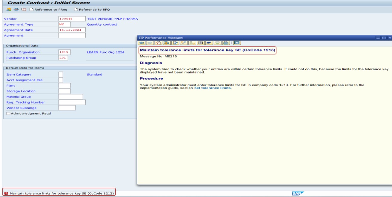The image size is (392, 197).
Task: Open Set tolerance limits link
Action: 212,88
